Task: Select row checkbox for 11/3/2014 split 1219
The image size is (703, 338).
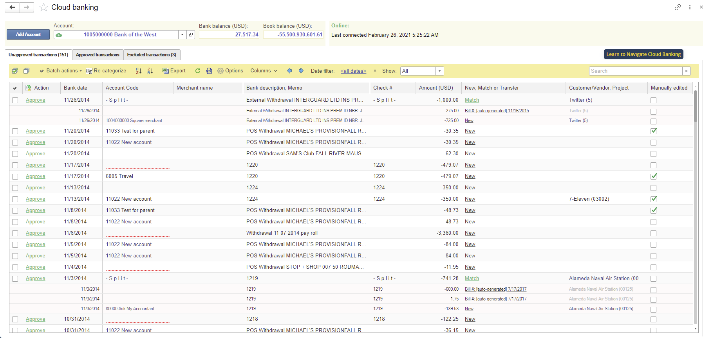Action: [x=15, y=279]
